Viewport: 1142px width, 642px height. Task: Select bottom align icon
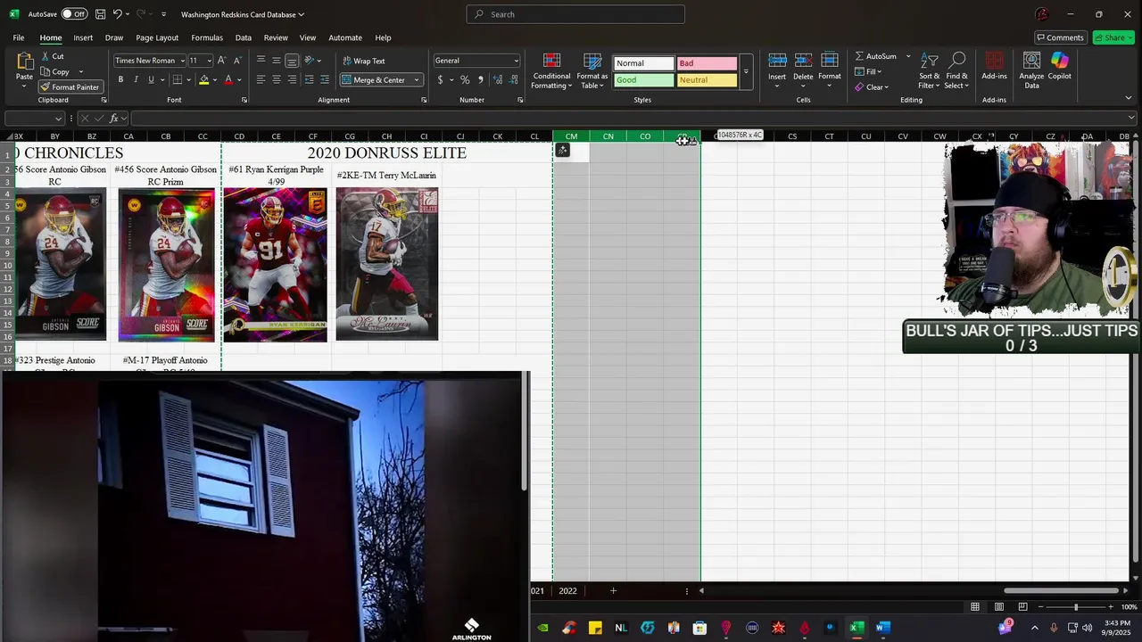(292, 61)
